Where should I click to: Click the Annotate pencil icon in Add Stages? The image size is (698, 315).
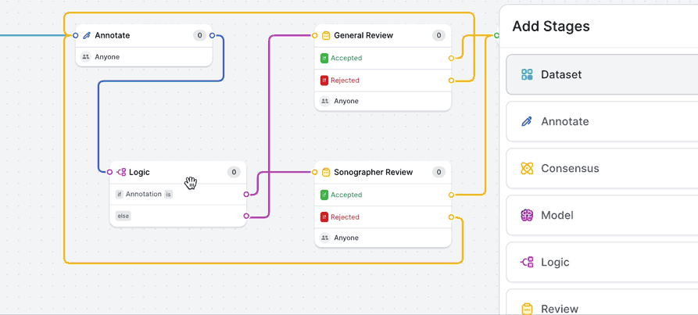tap(527, 121)
